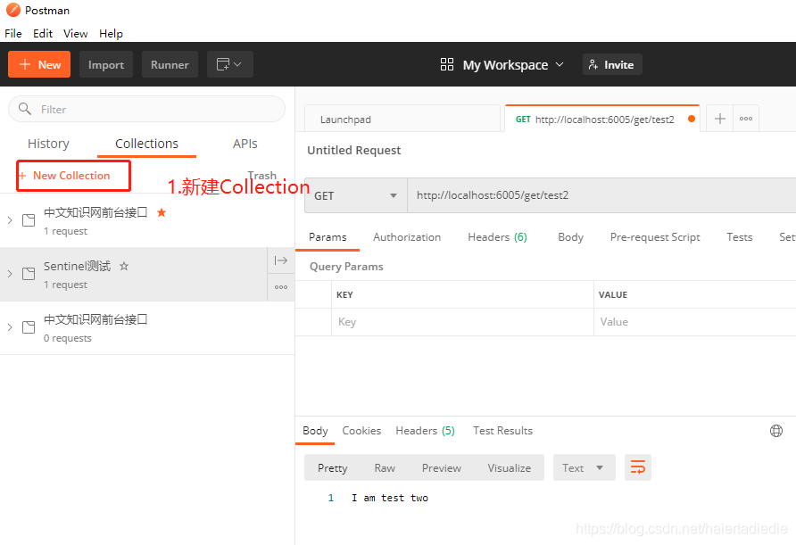Click the three-dot menu next to request tabs
Image resolution: width=796 pixels, height=545 pixels.
point(746,118)
